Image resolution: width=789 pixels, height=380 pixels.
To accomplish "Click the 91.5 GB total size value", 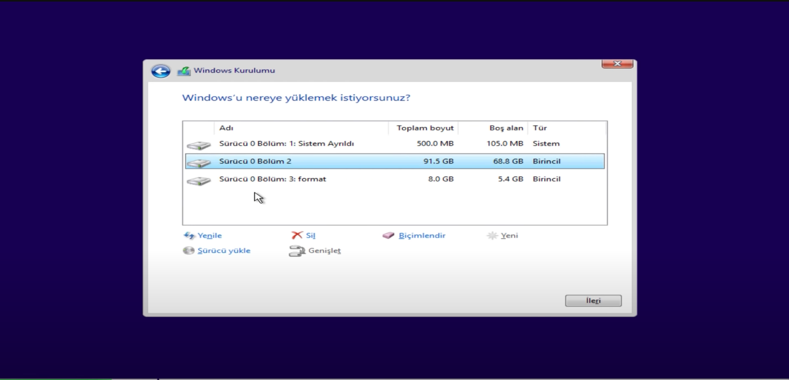I will (439, 161).
